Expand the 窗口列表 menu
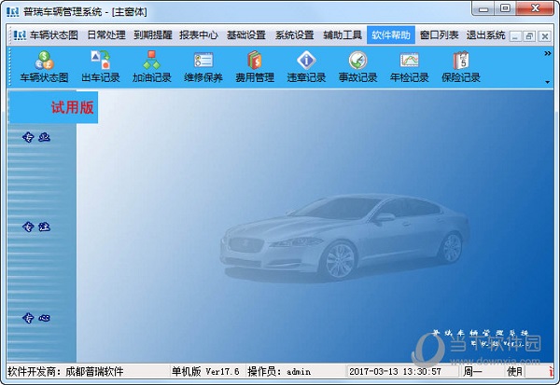560x385 pixels. coord(439,35)
